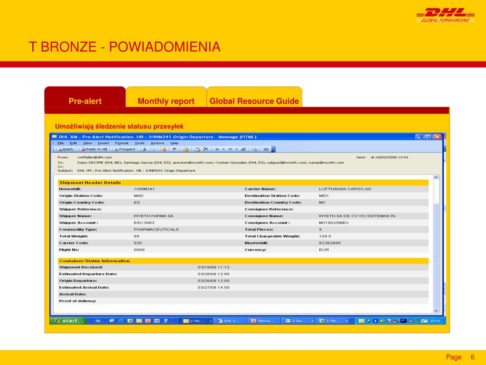Viewport: 486px width, 365px height.
Task: Click the Word 'W' icon in quick launch
Action: point(157,321)
